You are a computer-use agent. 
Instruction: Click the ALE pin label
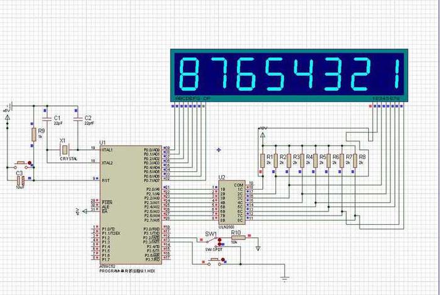click(x=106, y=206)
